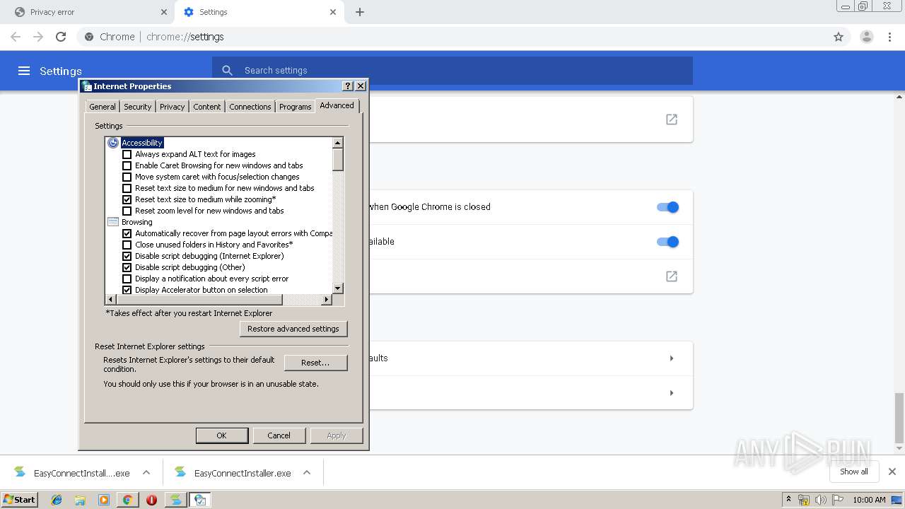Click the Internet Properties taskbar button
905x509 pixels.
click(200, 500)
